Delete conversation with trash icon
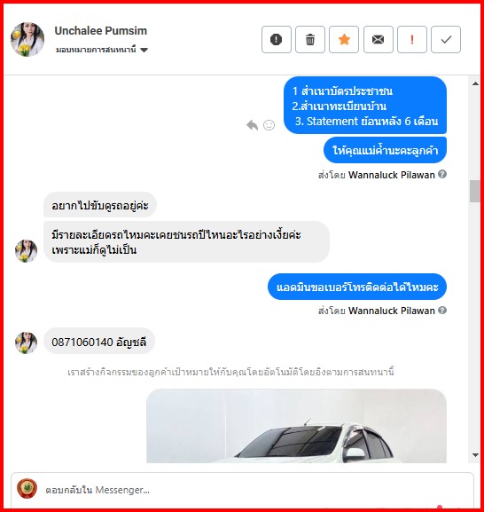 (x=310, y=40)
